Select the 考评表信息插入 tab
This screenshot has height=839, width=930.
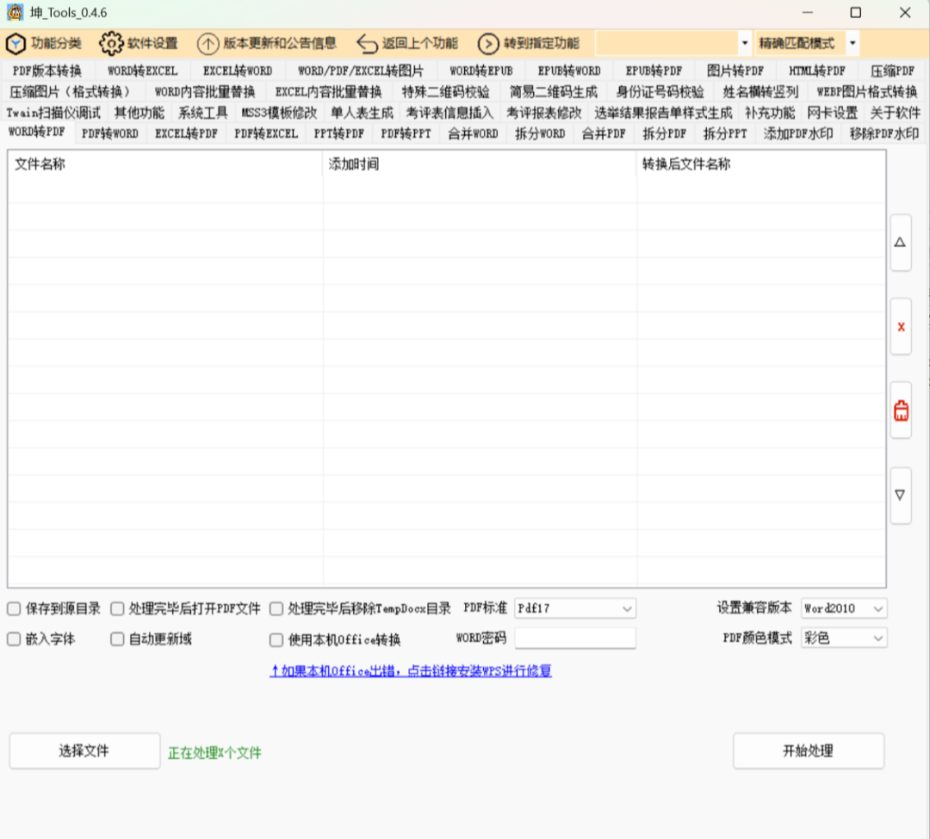pyautogui.click(x=449, y=113)
